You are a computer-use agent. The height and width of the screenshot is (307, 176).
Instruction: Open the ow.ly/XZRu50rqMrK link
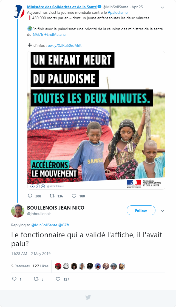click(x=64, y=45)
